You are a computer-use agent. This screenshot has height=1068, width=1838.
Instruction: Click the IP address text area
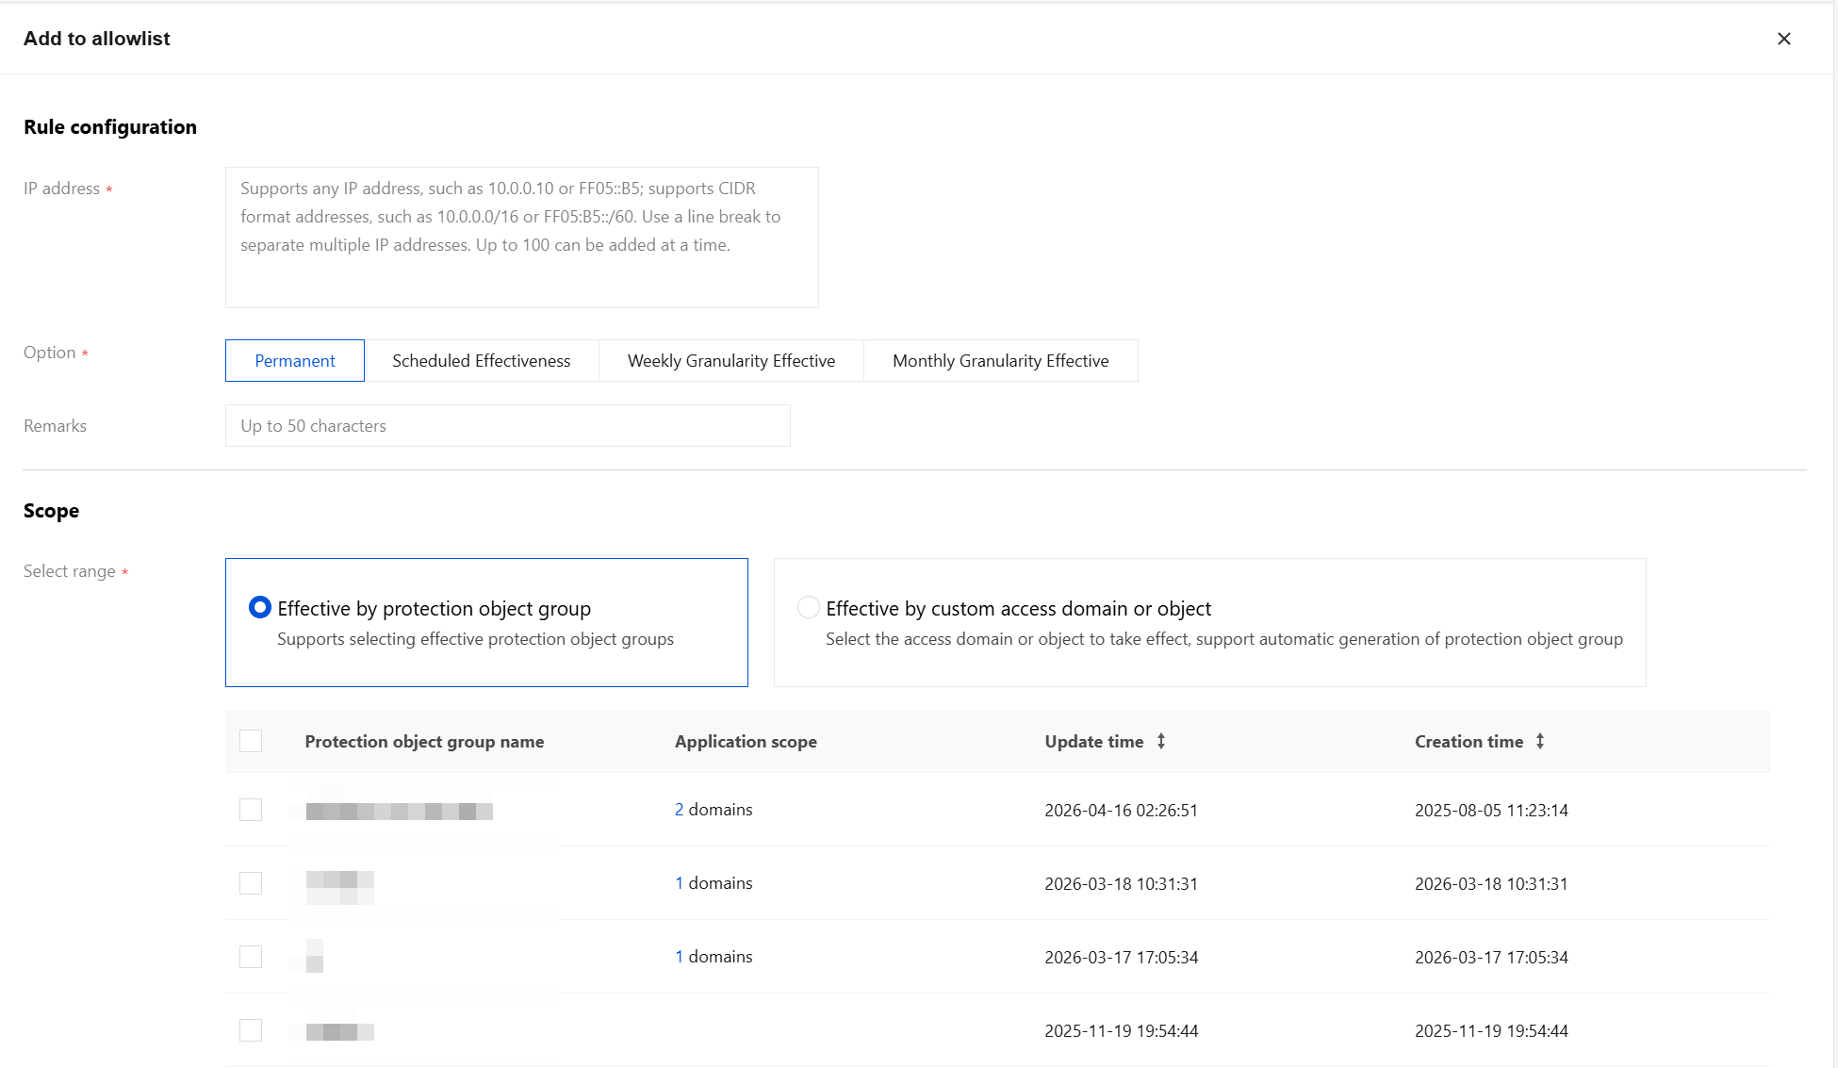click(521, 237)
